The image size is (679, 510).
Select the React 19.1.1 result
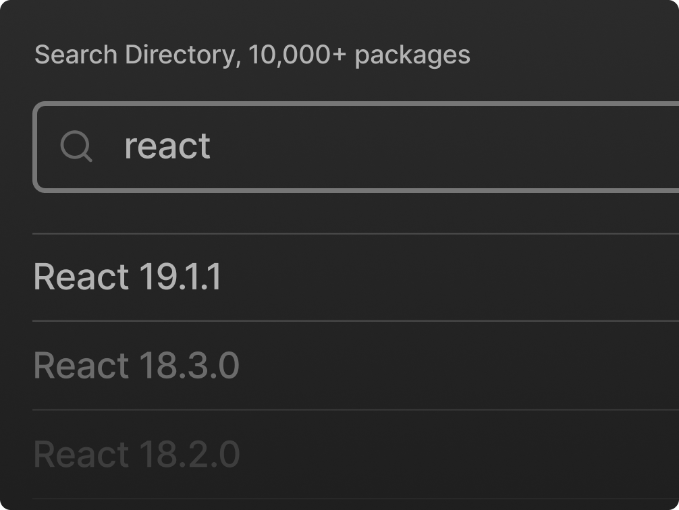coord(128,277)
